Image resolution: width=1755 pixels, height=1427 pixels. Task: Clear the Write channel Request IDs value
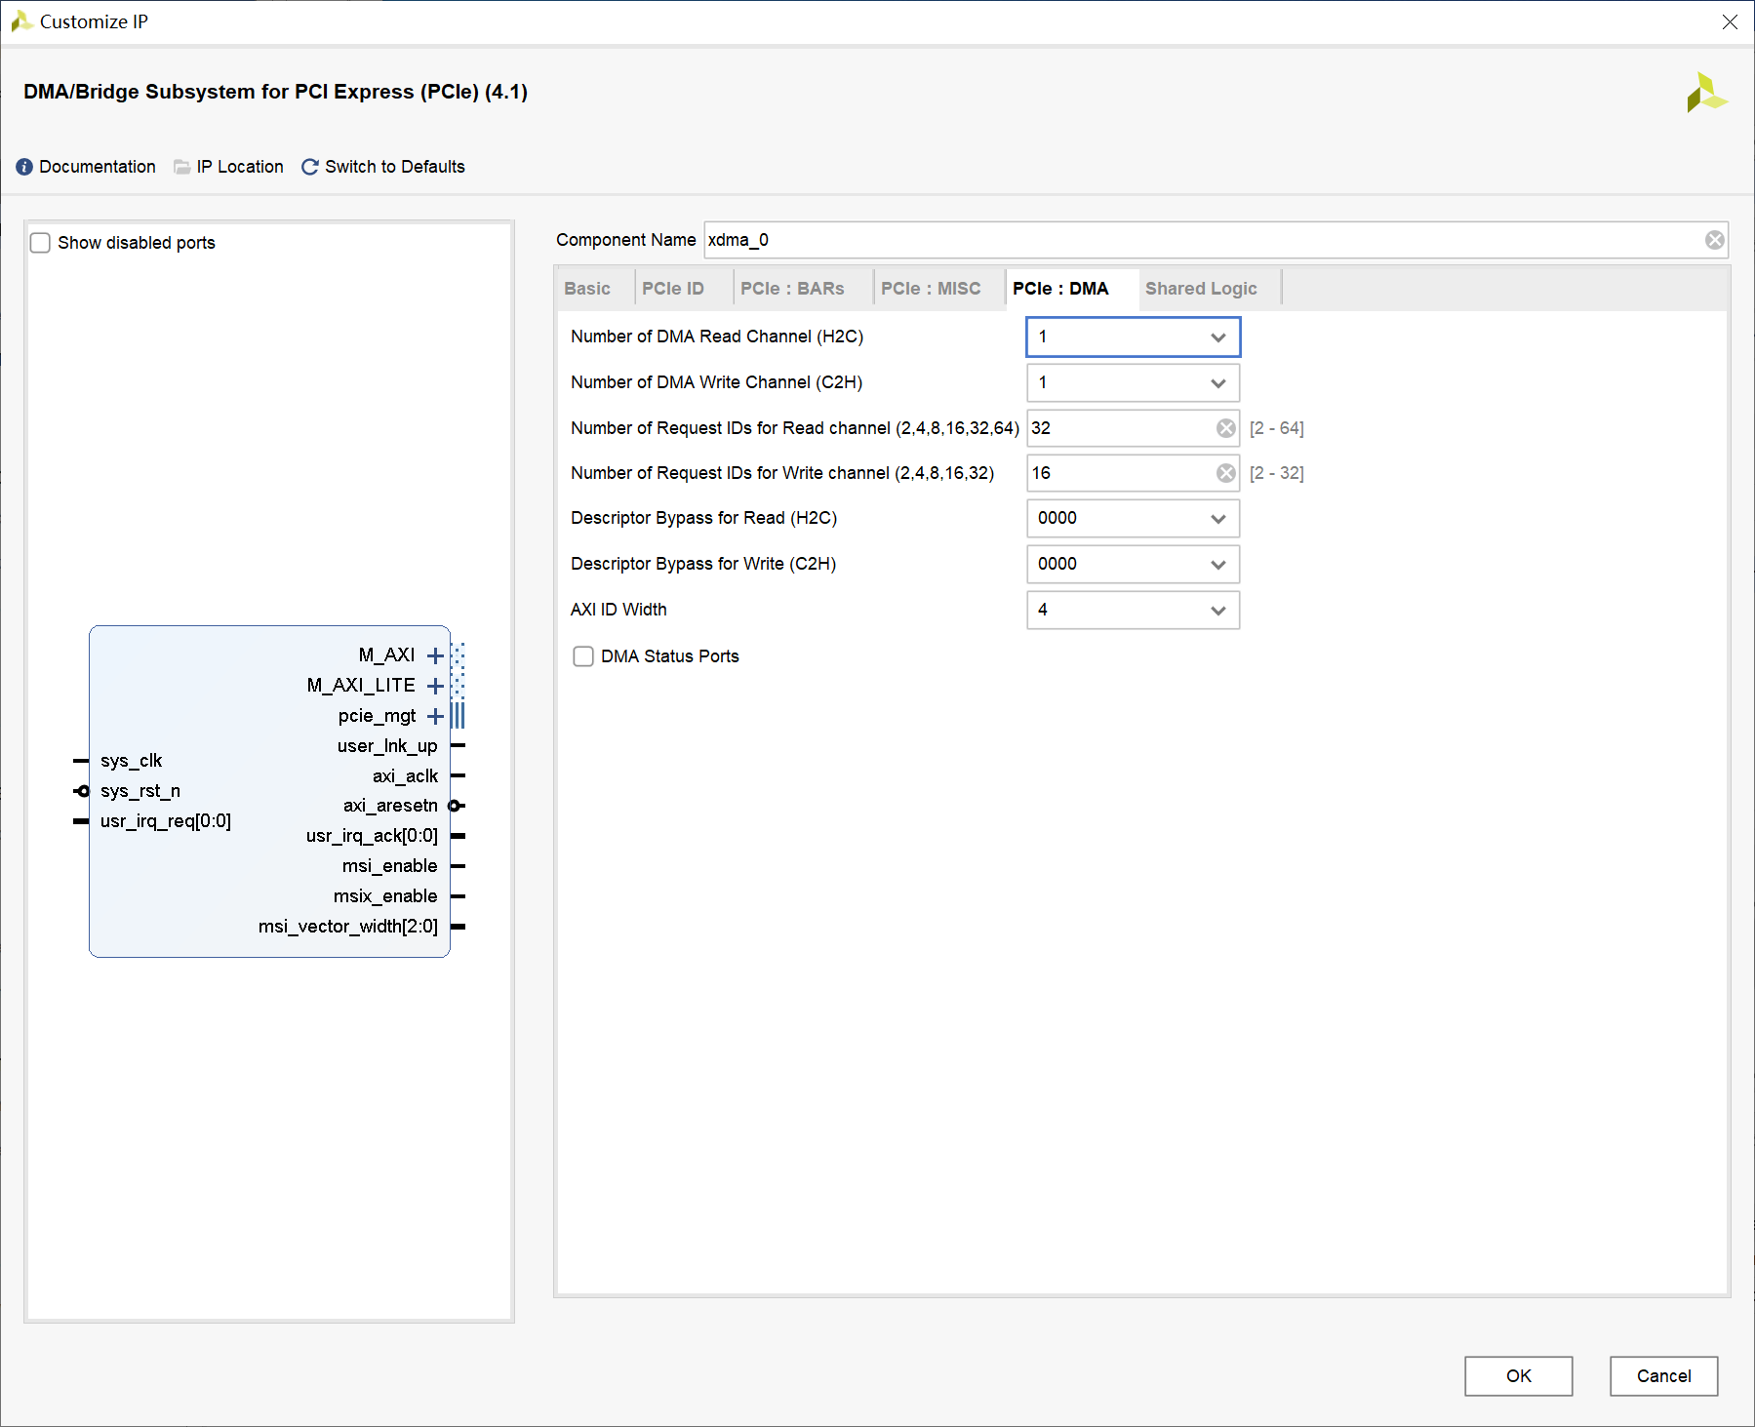tap(1226, 473)
